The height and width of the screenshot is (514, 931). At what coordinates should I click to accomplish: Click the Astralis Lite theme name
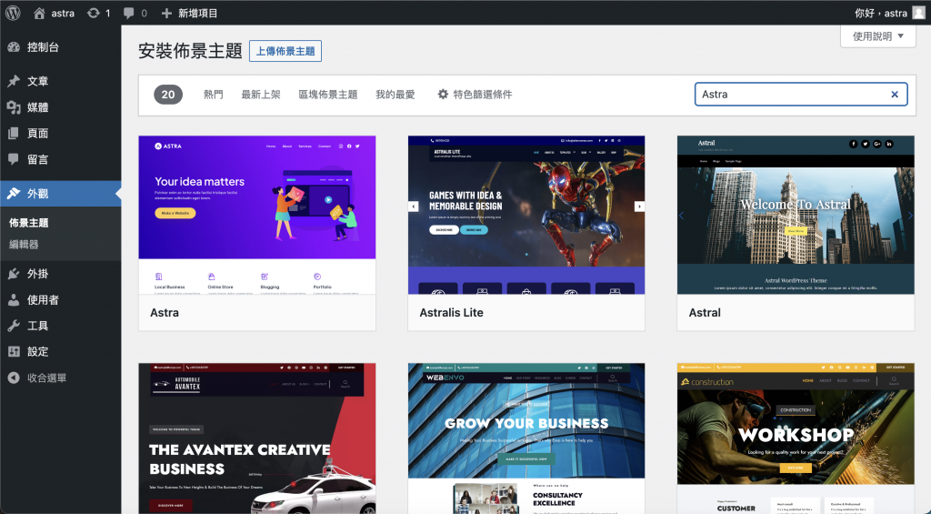451,313
